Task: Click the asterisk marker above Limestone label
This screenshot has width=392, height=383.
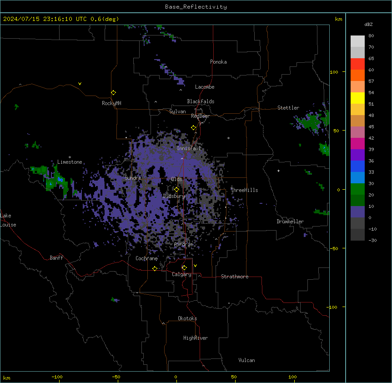Action: pyautogui.click(x=70, y=157)
